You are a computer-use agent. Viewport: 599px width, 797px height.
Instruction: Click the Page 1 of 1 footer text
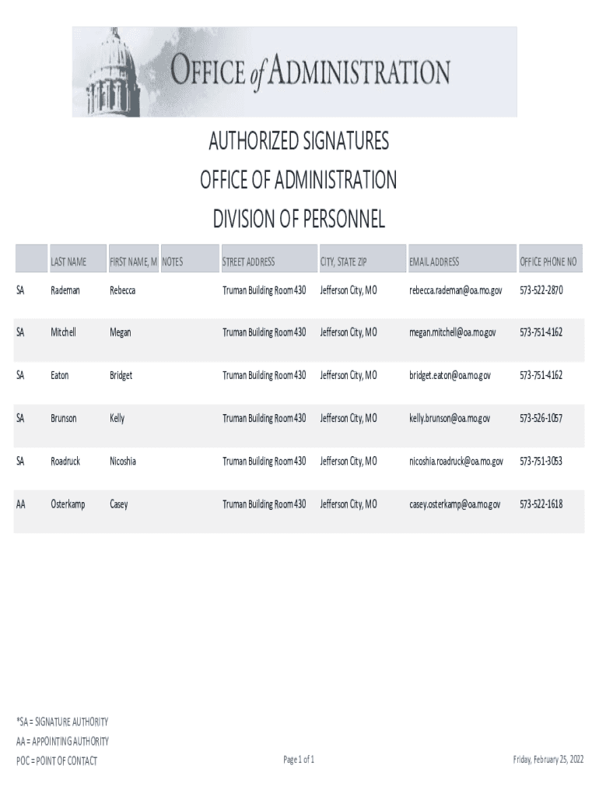coord(299,760)
